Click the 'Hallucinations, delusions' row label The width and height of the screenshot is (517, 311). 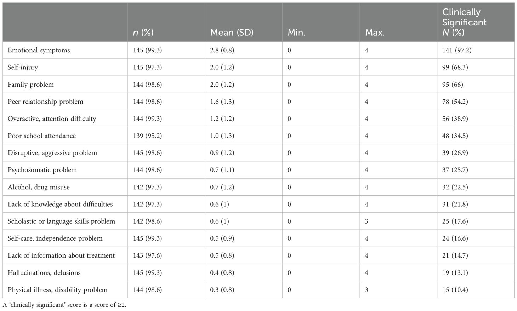click(44, 273)
